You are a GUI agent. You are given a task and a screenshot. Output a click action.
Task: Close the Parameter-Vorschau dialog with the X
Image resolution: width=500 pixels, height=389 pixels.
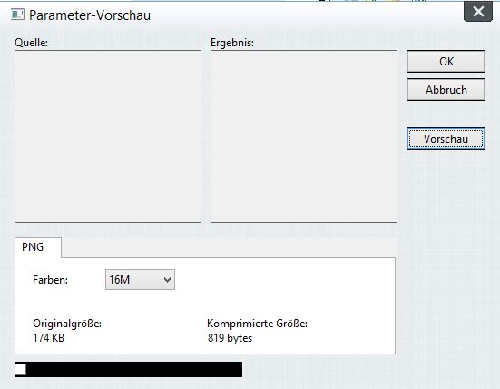click(478, 12)
